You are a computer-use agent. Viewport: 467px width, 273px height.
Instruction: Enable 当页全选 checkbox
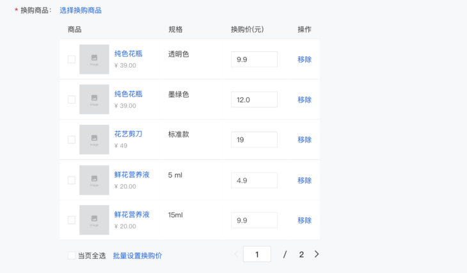[x=72, y=256]
